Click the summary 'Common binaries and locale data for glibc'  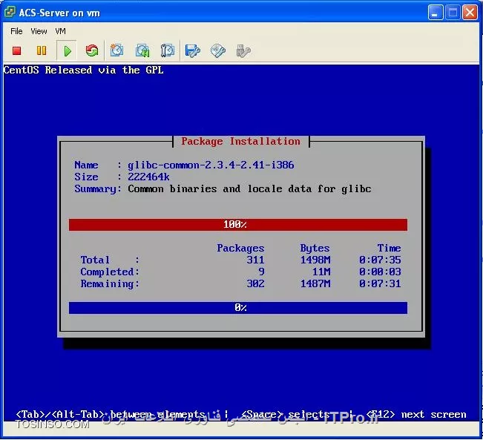click(x=249, y=188)
